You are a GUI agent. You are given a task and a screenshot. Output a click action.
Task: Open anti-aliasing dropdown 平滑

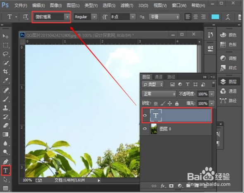click(164, 17)
